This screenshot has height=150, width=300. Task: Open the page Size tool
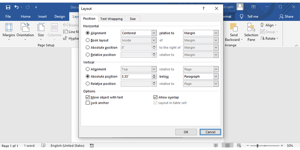tap(41, 32)
